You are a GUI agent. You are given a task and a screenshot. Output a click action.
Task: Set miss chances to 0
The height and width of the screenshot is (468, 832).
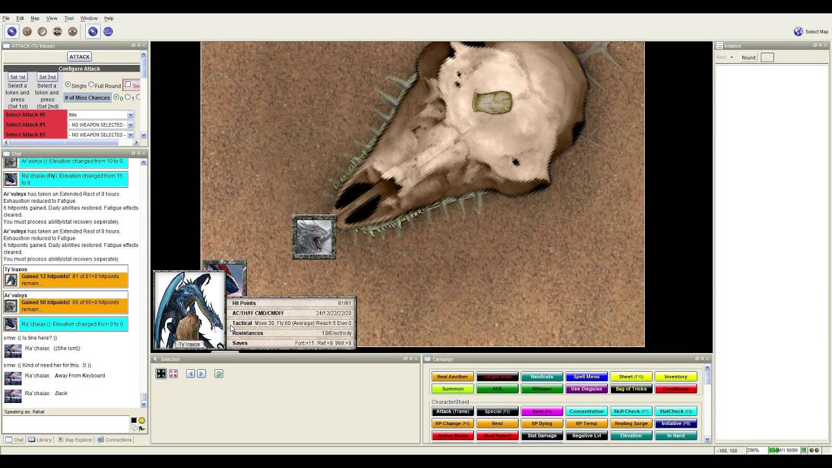tap(116, 97)
